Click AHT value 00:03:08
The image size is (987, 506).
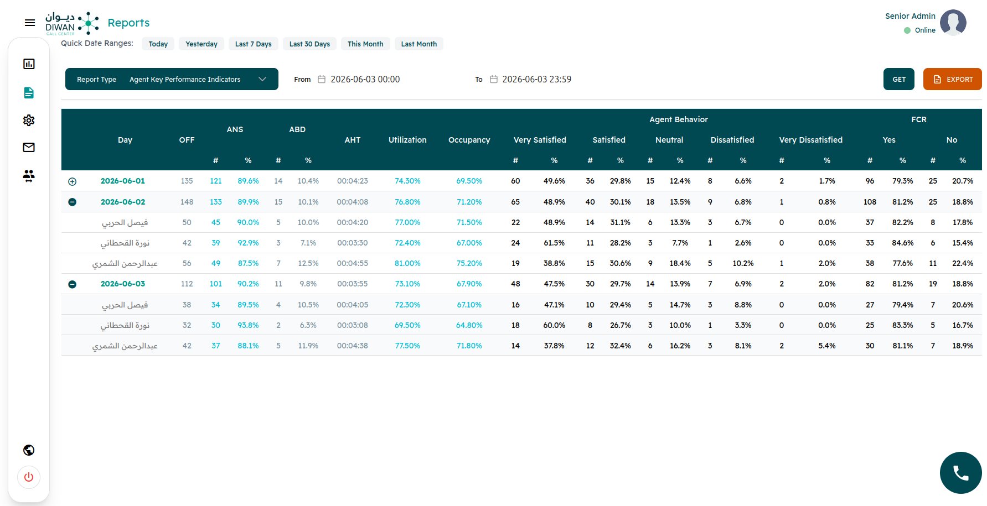point(353,325)
